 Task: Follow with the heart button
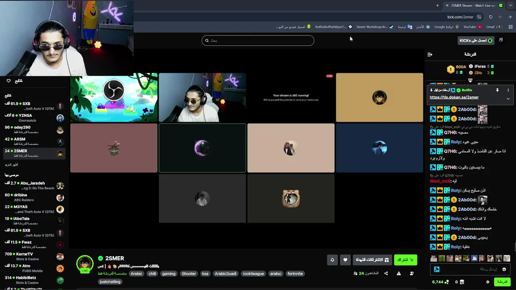coord(345,260)
